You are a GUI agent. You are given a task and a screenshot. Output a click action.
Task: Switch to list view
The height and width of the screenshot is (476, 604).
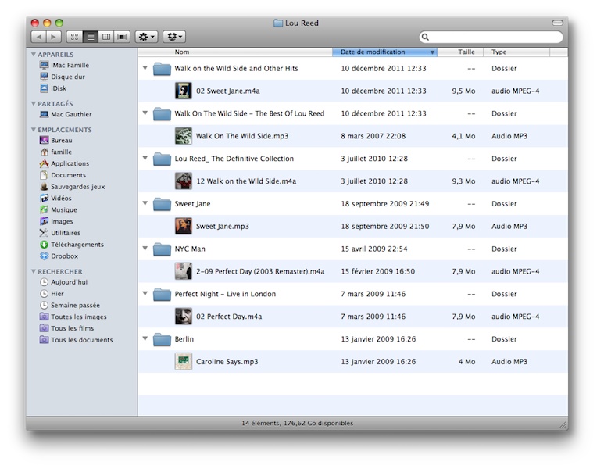(x=90, y=37)
